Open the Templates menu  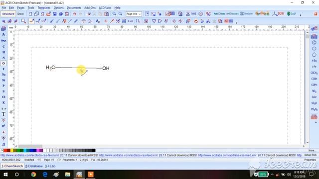(x=44, y=8)
